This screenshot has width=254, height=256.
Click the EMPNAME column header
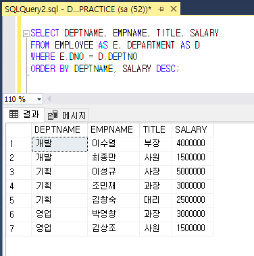coord(113,130)
